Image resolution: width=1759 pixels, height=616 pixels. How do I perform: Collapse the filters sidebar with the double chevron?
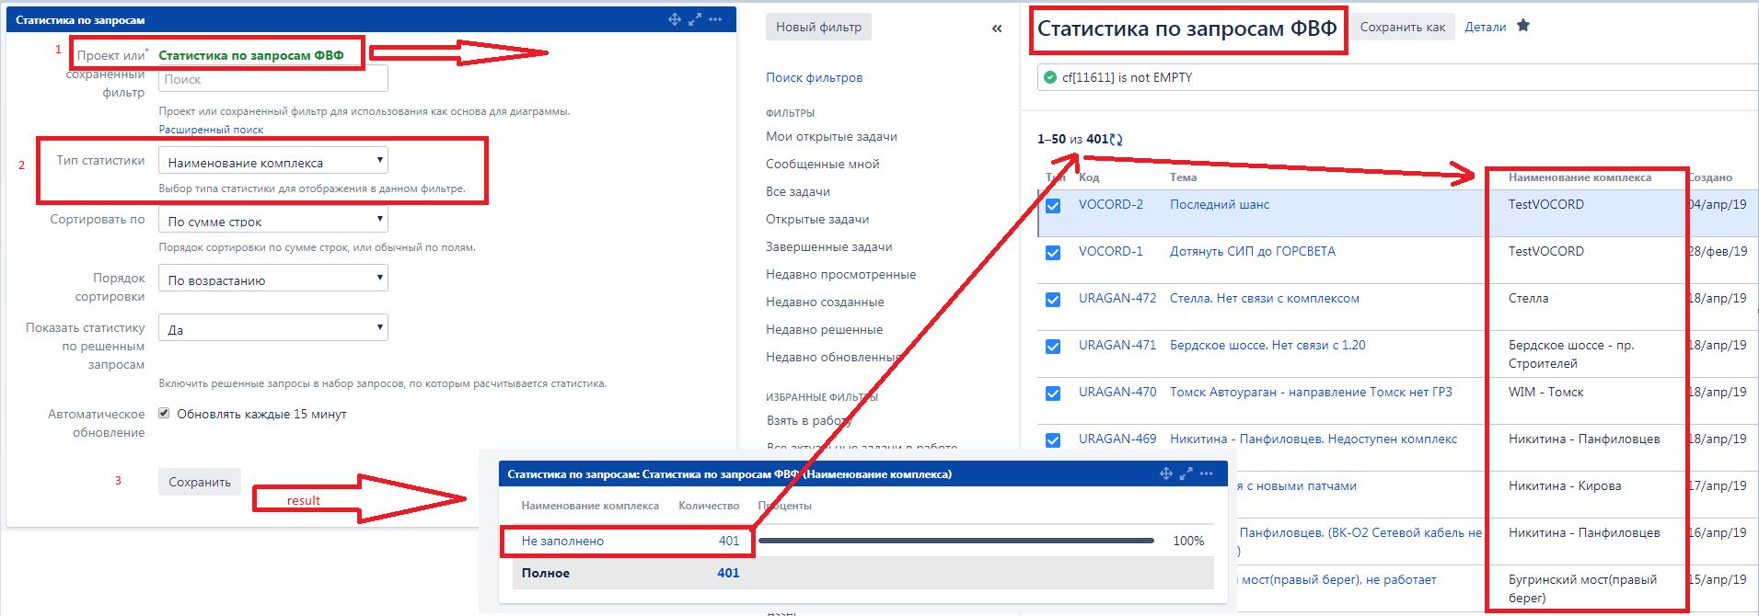point(997,29)
